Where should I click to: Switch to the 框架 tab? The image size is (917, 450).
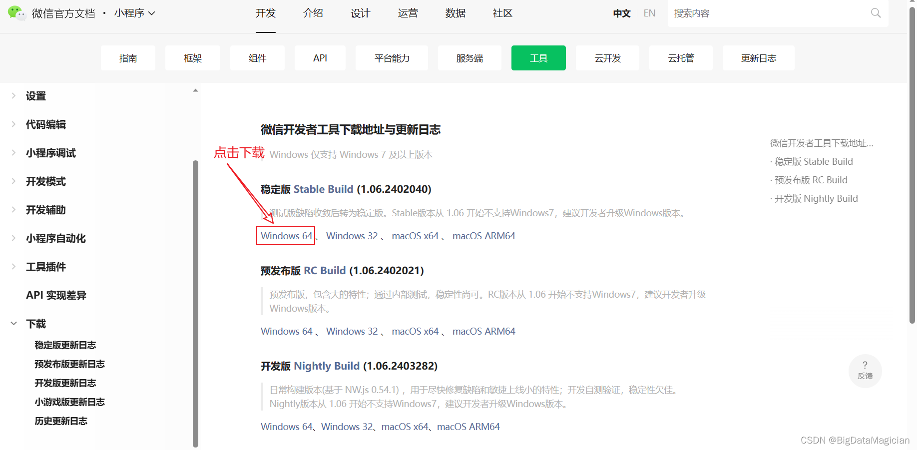(193, 58)
